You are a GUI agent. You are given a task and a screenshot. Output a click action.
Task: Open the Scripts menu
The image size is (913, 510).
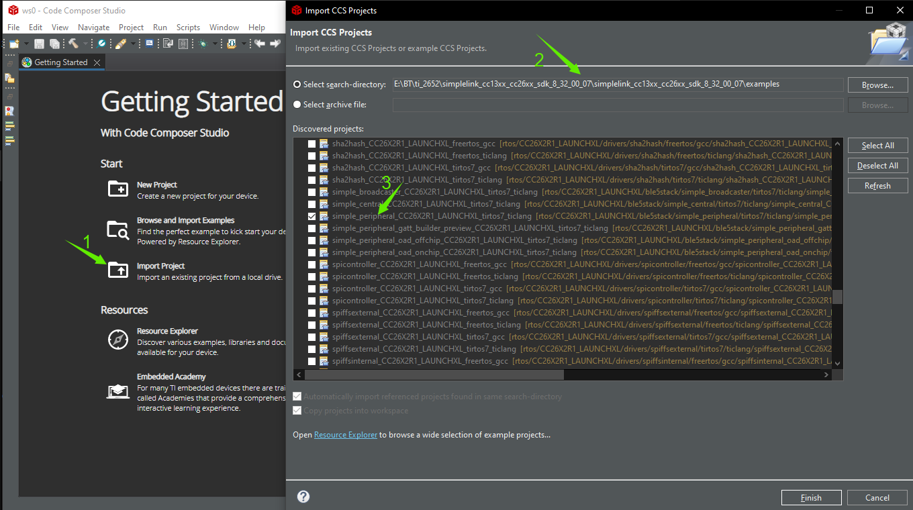[x=189, y=28]
